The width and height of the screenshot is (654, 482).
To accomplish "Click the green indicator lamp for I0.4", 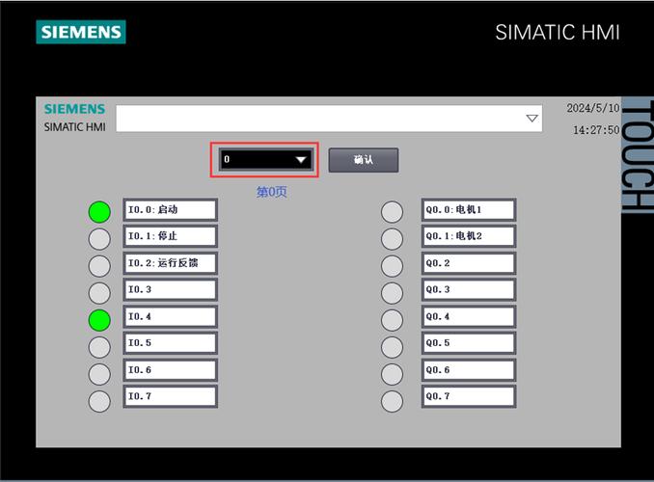I will click(x=99, y=320).
